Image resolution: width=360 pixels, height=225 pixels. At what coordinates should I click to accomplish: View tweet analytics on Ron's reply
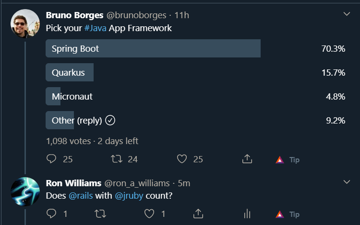[x=247, y=214]
